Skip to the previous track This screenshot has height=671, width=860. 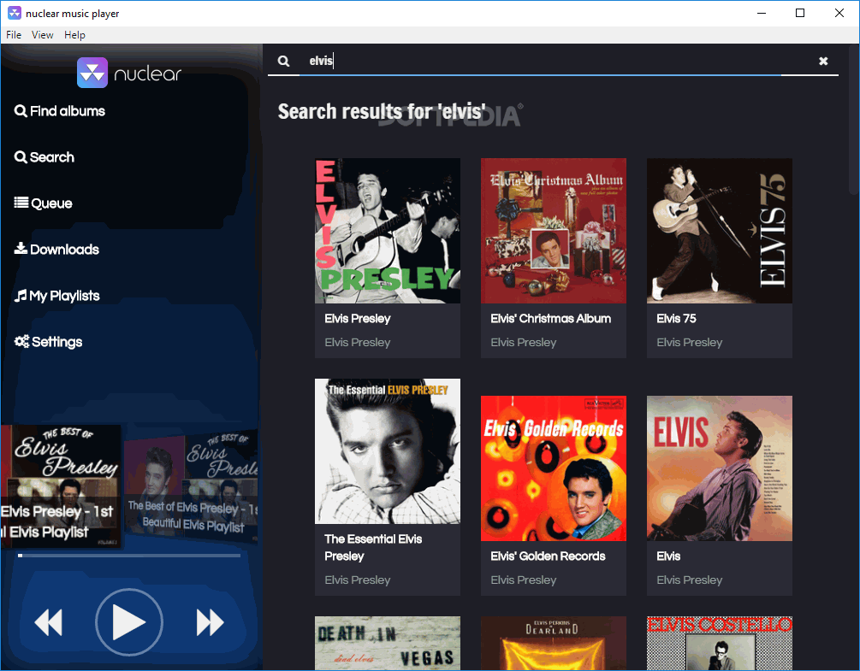pos(48,622)
